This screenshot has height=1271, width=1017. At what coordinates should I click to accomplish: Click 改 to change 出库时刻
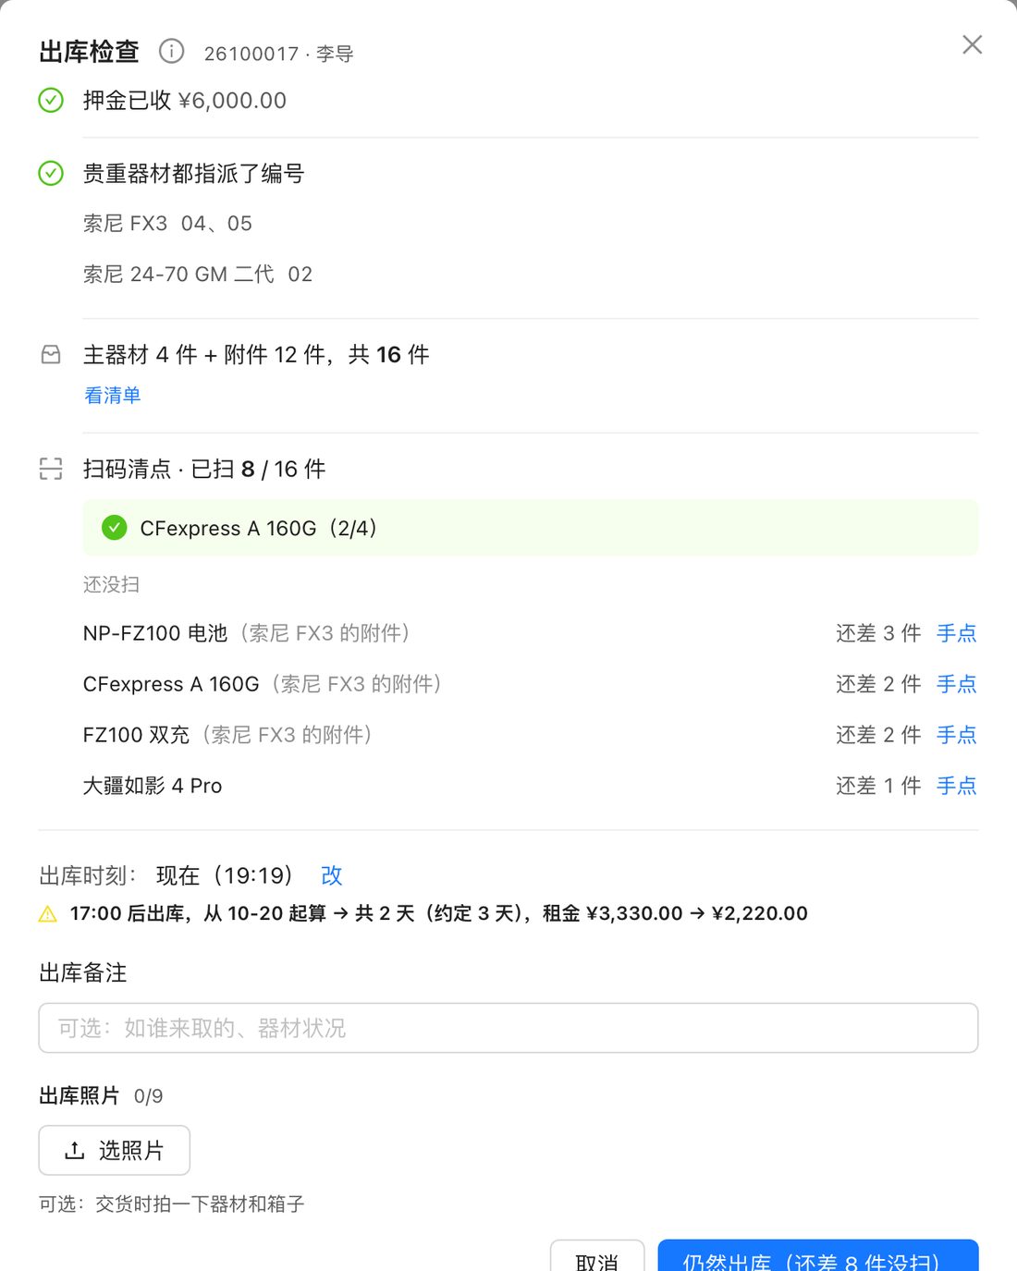pos(332,875)
